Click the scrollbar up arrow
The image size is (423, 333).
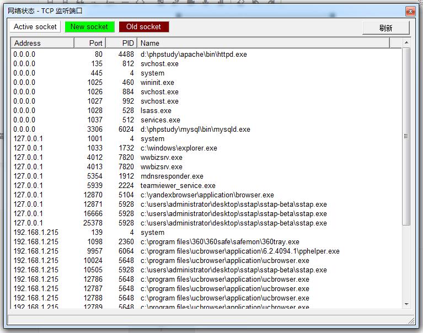pyautogui.click(x=406, y=42)
